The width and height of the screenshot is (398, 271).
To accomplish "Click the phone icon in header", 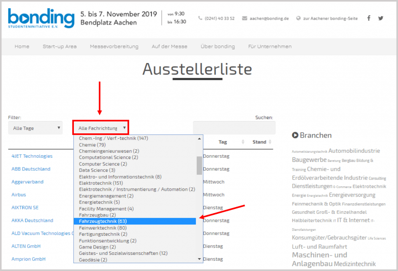I will point(200,18).
